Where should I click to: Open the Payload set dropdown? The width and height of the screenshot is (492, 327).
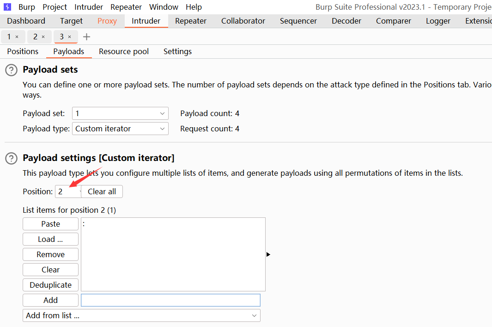(x=120, y=113)
